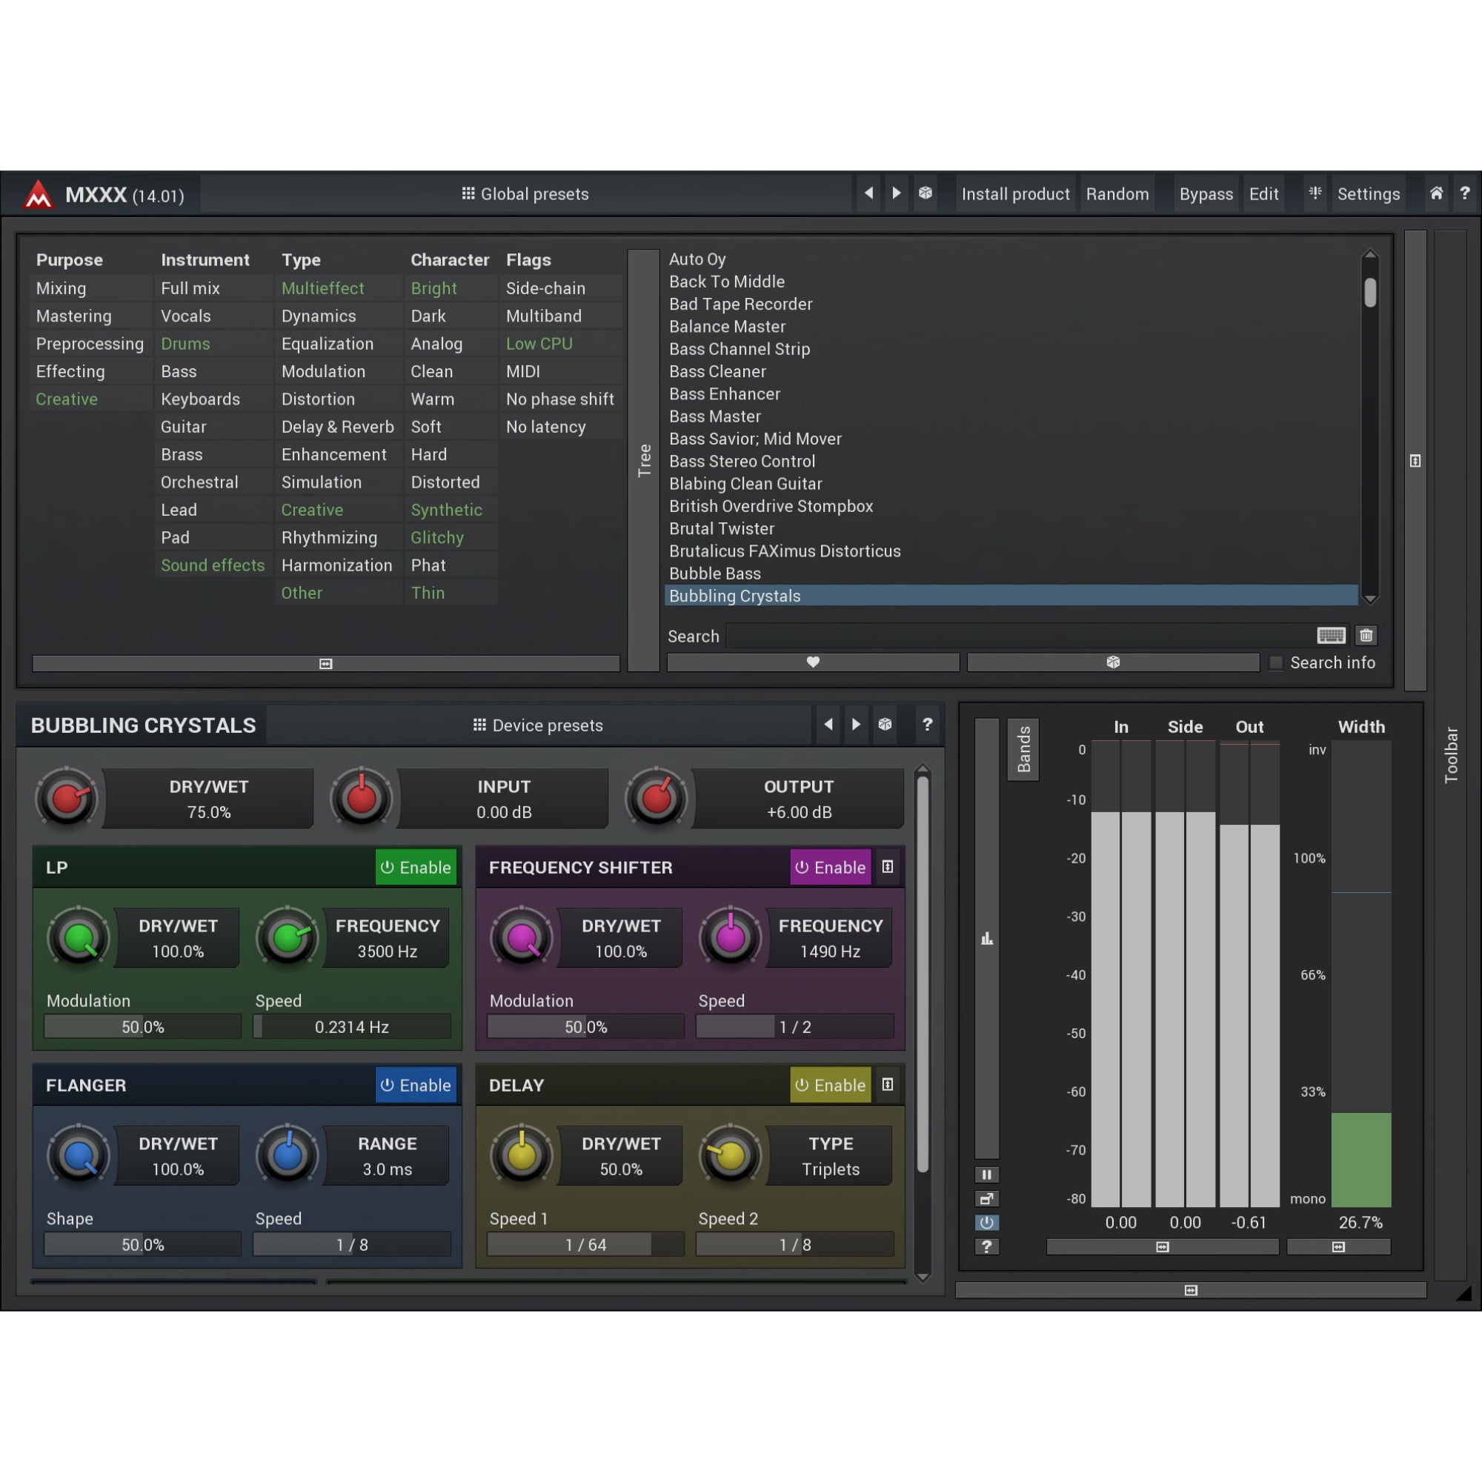
Task: Toggle LP Enable button
Action: point(416,867)
